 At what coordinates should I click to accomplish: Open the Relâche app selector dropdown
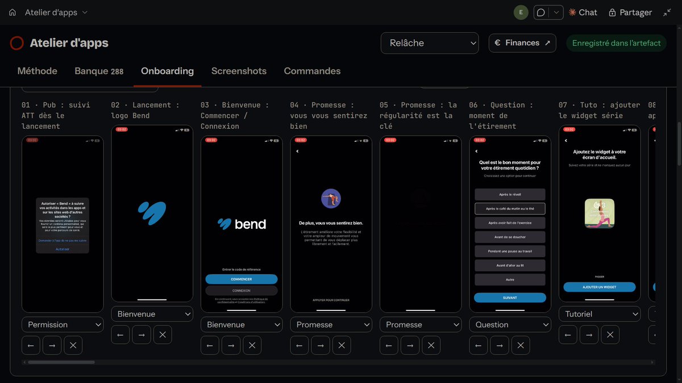point(430,43)
